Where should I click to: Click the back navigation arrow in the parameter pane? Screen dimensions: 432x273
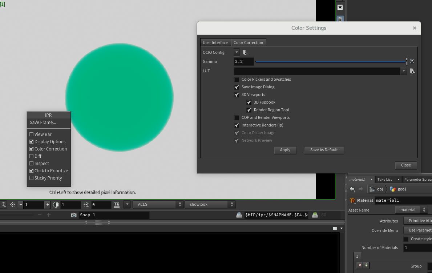point(352,189)
